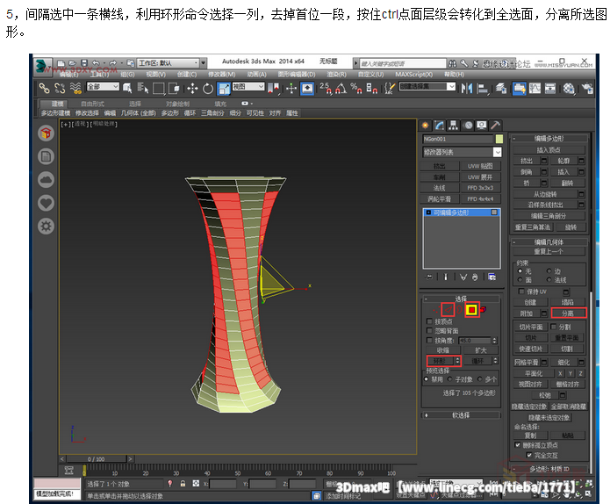Open the 视图 reference coordinate dropdown
The image size is (610, 504).
(x=248, y=86)
